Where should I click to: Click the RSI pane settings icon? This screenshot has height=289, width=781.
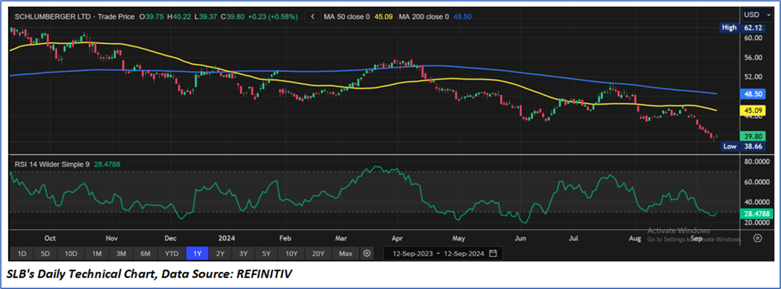click(x=757, y=238)
